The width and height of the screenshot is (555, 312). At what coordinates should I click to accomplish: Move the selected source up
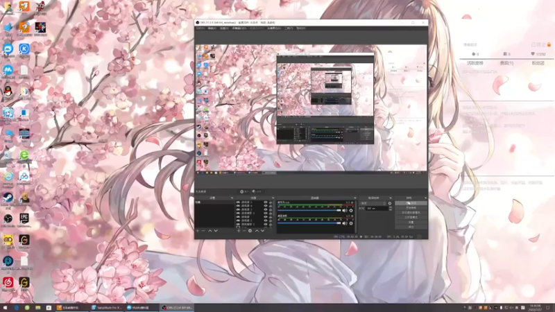(257, 231)
